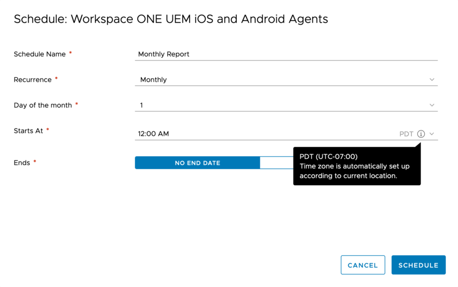This screenshot has height=287, width=458.
Task: Confirm with the SCHEDULE button
Action: point(418,265)
